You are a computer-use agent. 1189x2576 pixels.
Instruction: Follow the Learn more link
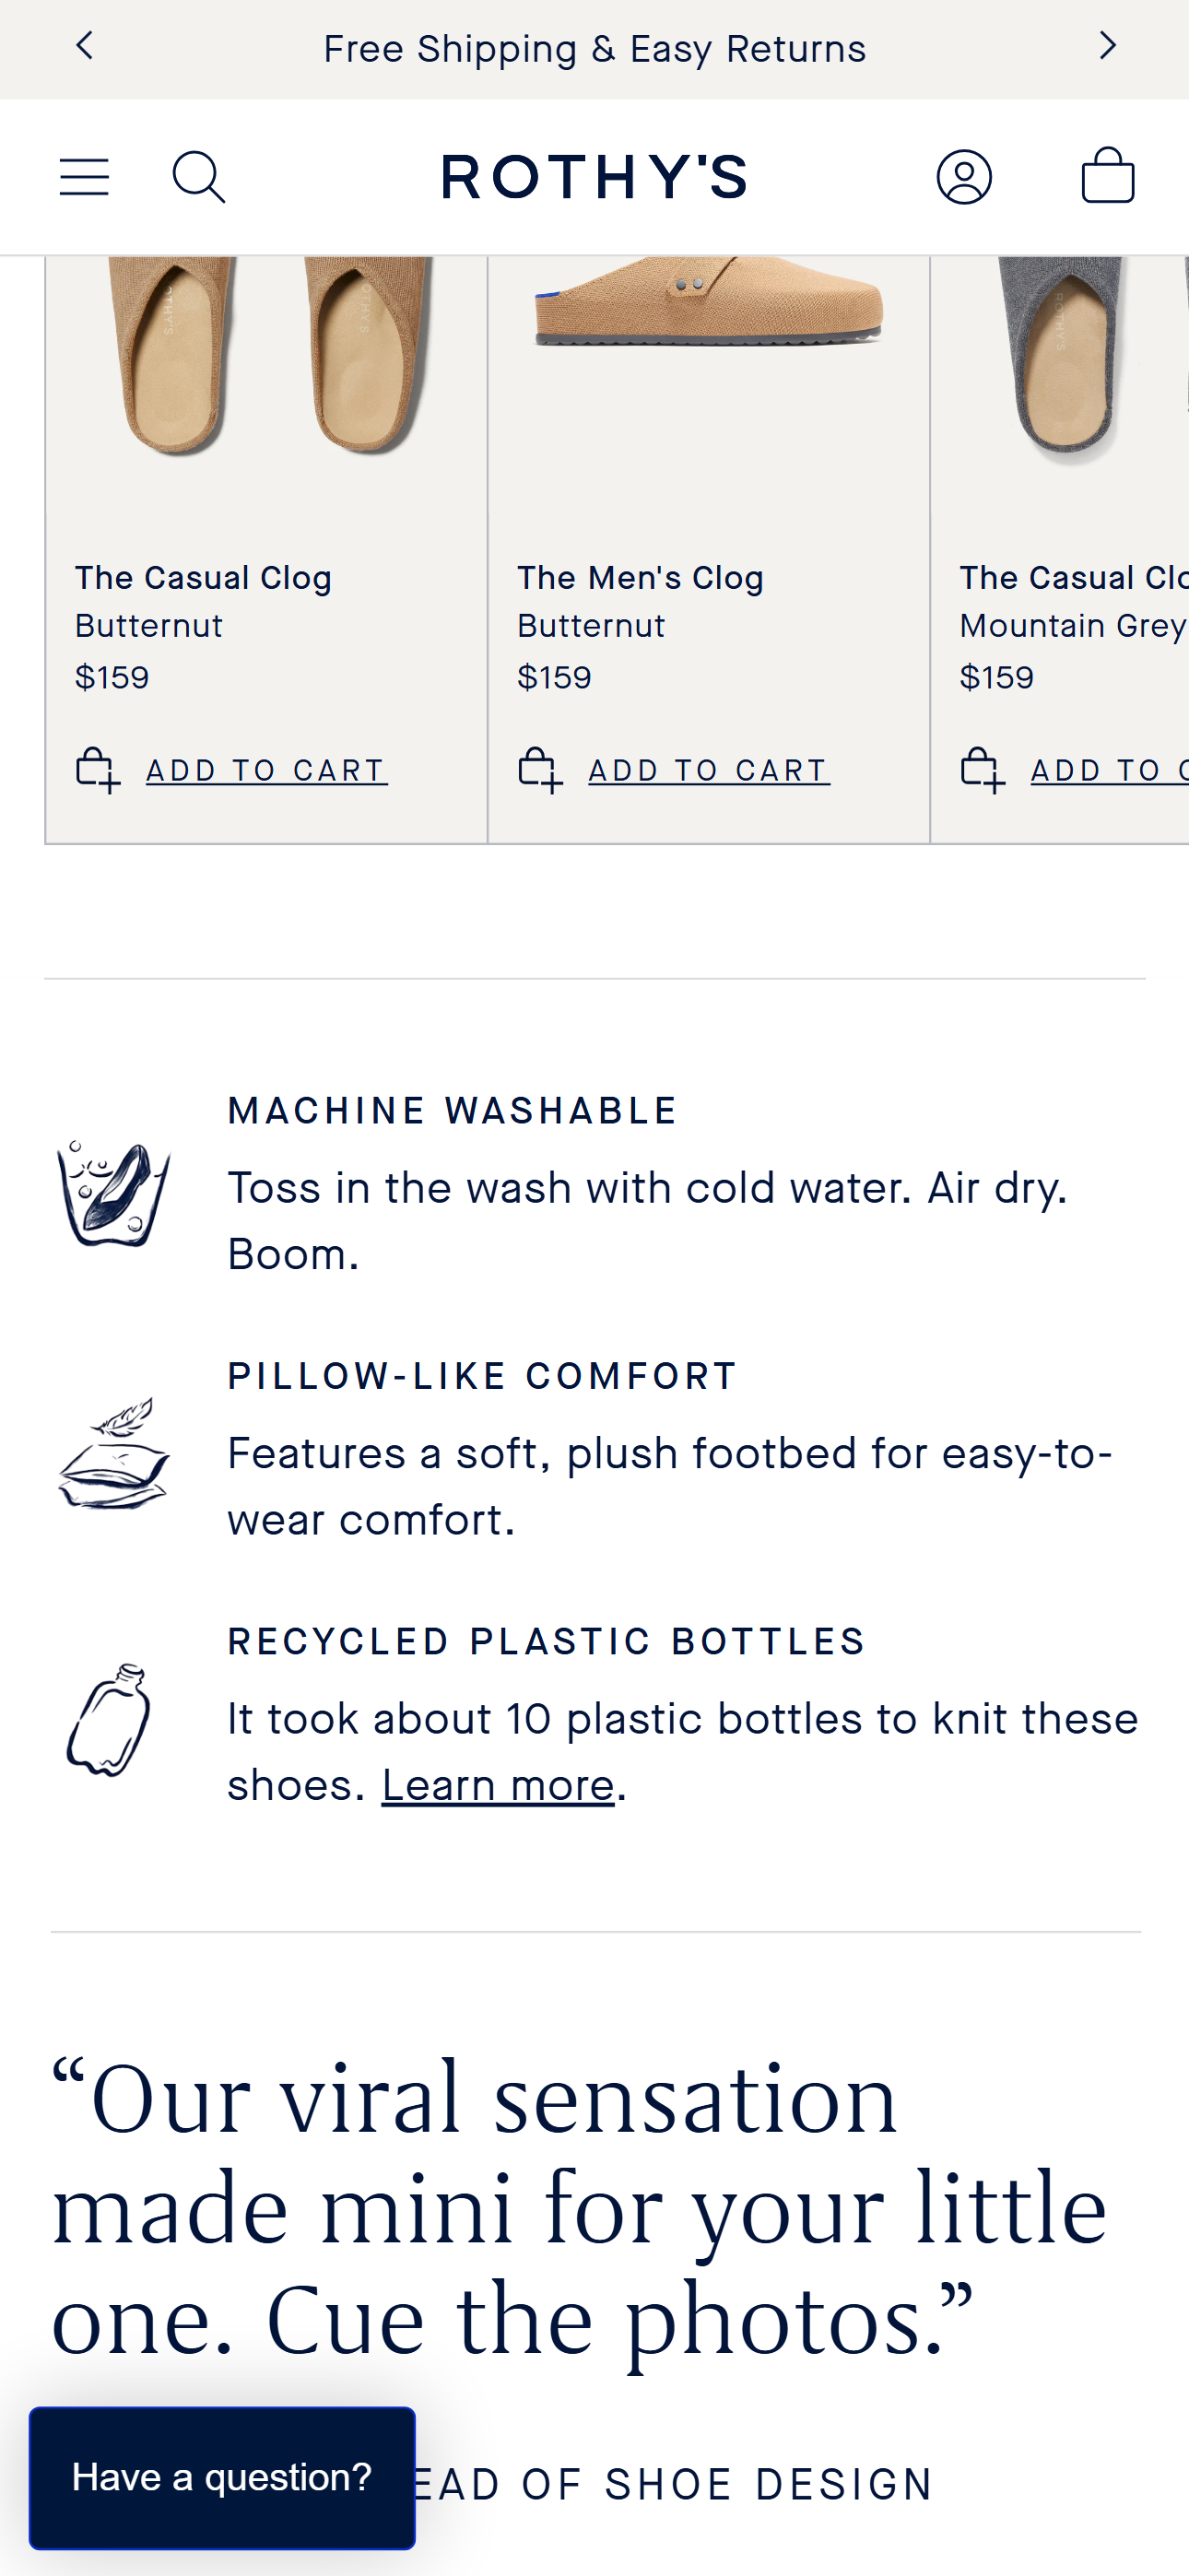coord(497,1785)
